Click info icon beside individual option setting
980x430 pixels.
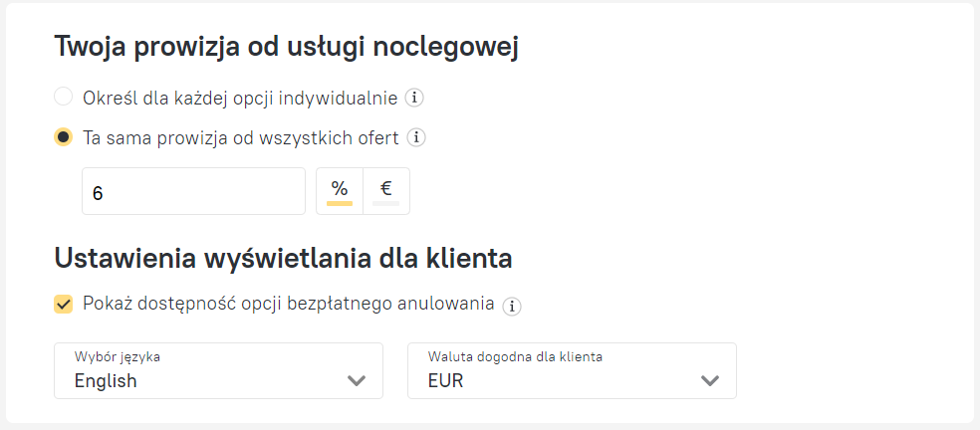pos(415,98)
